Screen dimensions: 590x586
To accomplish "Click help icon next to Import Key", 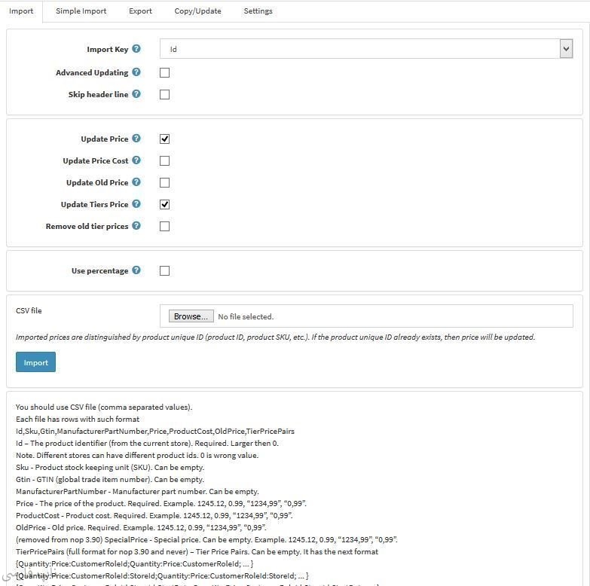I will [x=136, y=49].
